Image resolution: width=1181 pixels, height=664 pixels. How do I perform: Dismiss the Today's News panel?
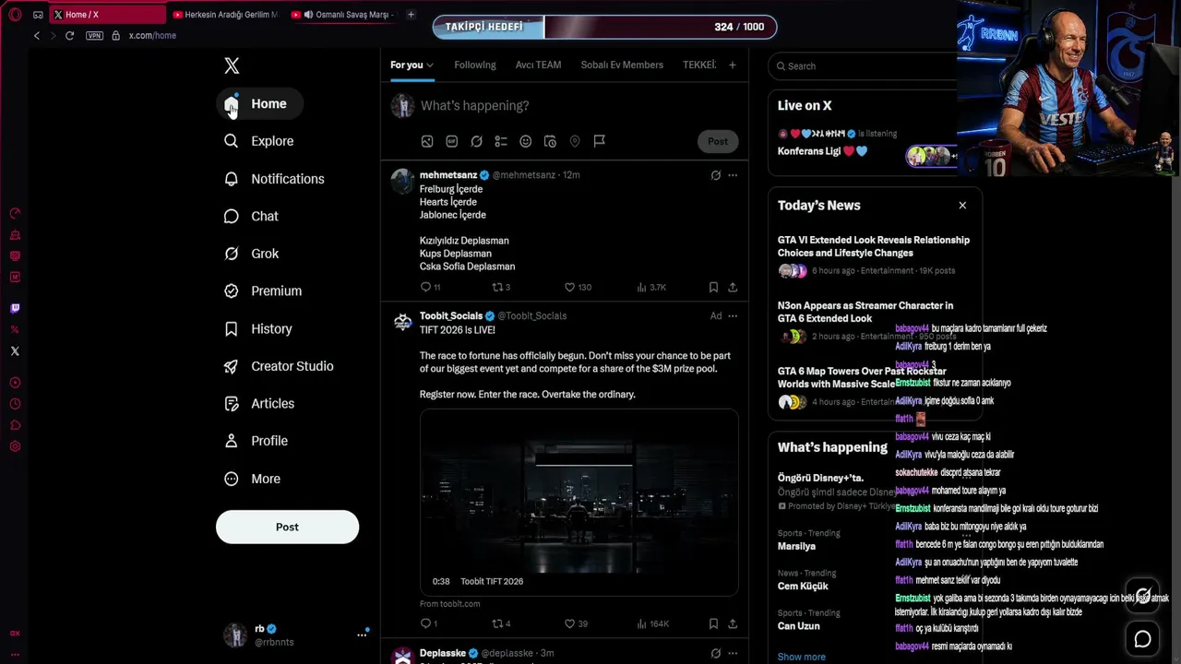coord(962,206)
